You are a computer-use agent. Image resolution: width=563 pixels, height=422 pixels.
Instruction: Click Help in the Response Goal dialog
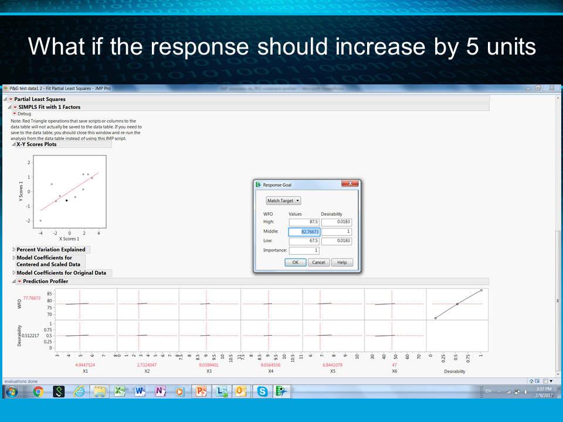pyautogui.click(x=341, y=262)
